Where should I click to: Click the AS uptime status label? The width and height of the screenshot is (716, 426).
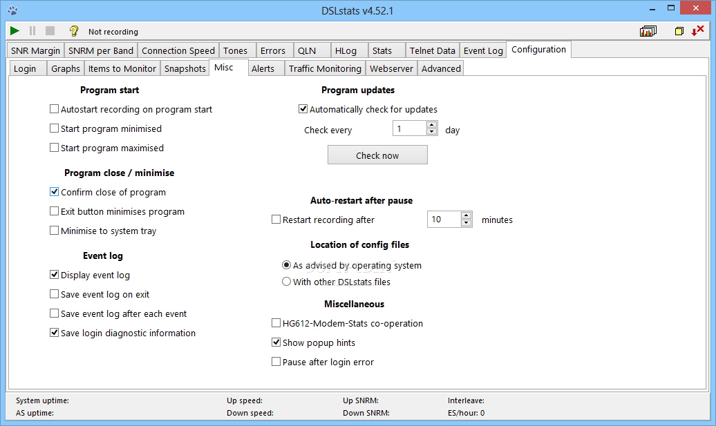[x=35, y=413]
